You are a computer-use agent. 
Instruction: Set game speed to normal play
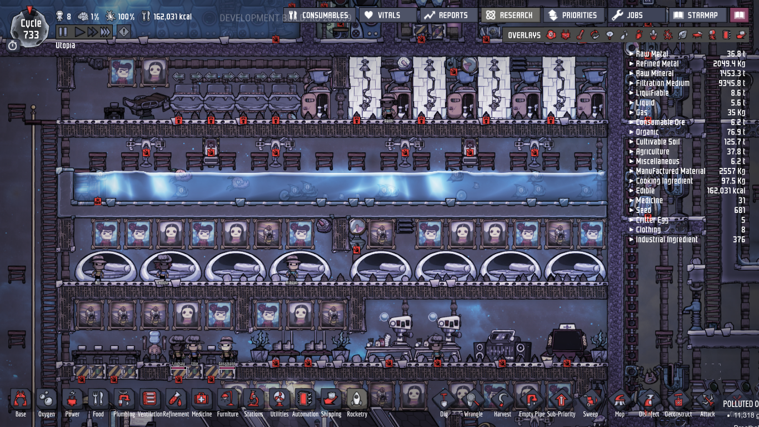(79, 32)
